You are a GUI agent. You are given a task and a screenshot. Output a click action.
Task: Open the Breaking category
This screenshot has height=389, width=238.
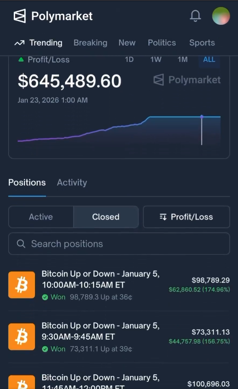pyautogui.click(x=90, y=43)
